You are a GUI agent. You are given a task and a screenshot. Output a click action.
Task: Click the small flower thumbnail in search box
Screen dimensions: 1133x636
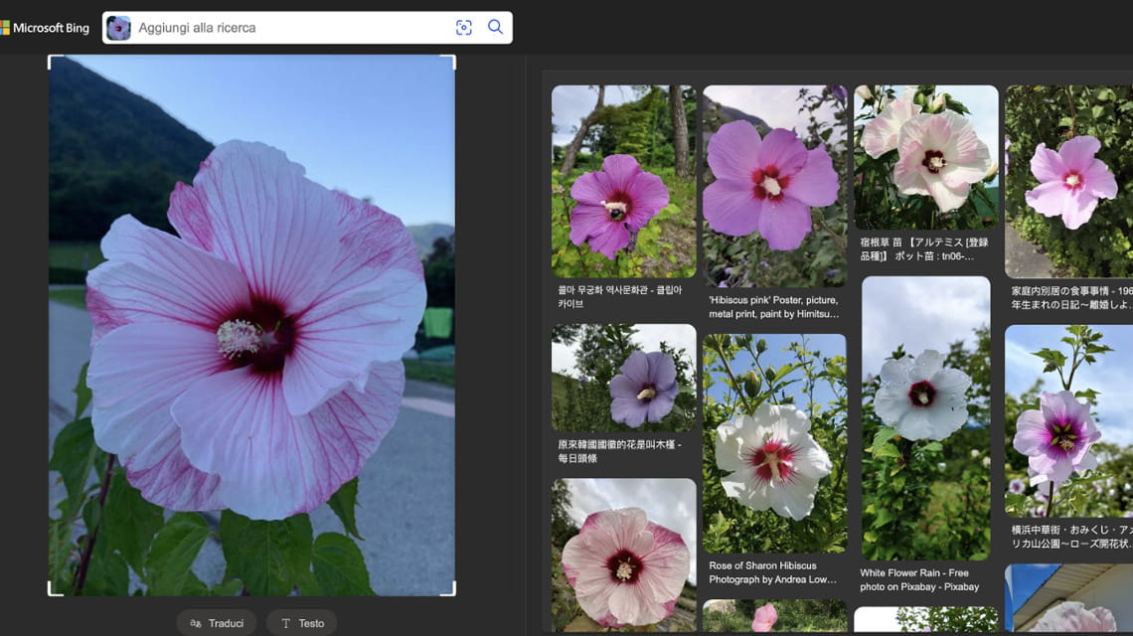pos(119,28)
